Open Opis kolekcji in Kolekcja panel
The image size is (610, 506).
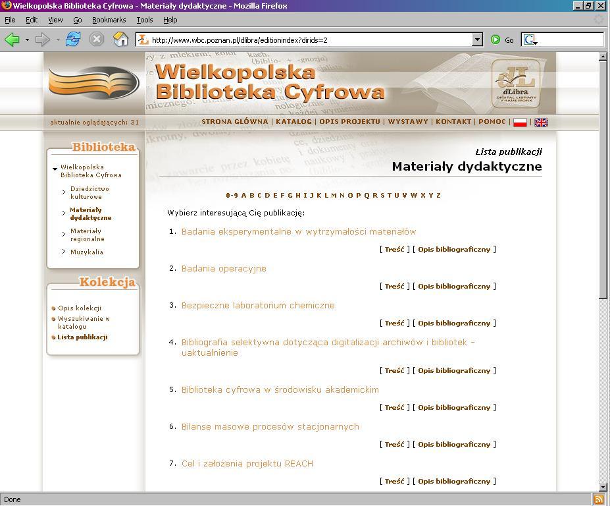(80, 308)
